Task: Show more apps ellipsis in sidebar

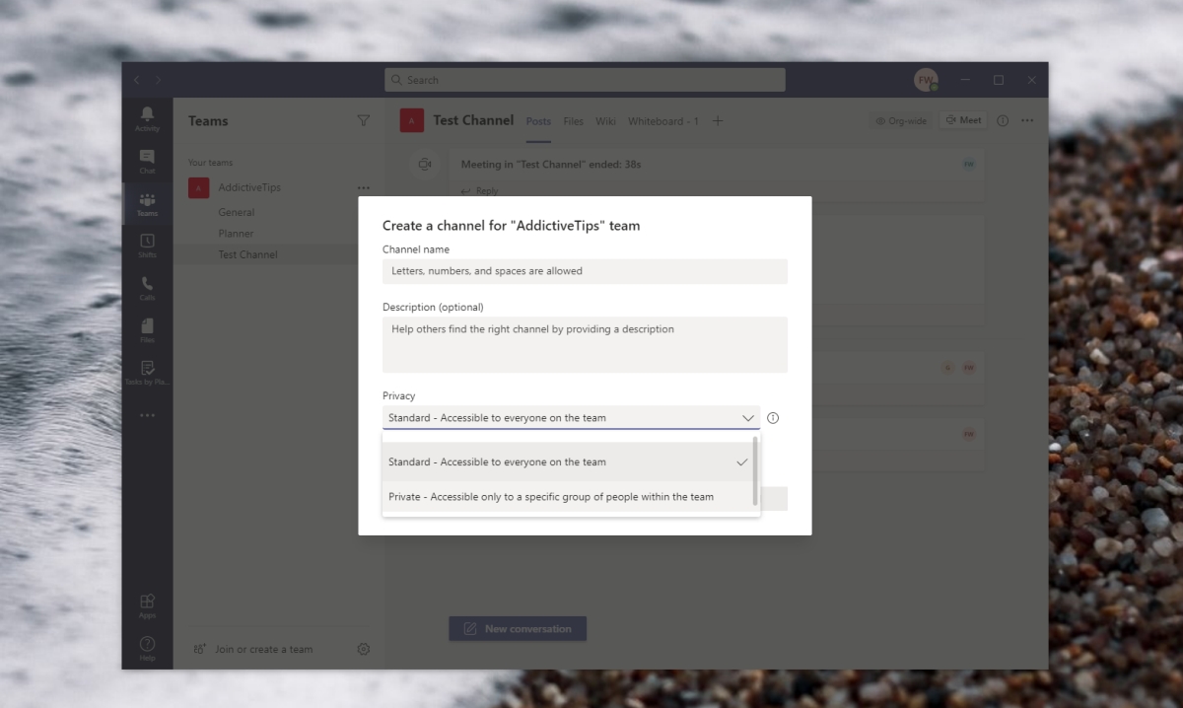Action: coord(147,415)
